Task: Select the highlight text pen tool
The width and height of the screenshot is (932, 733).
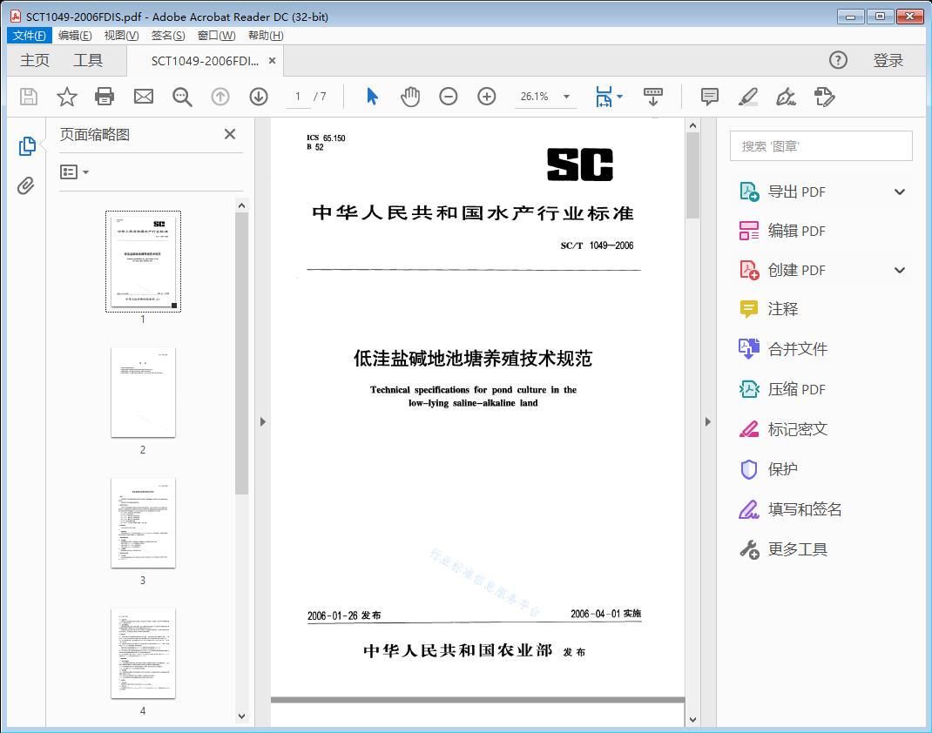Action: pos(747,97)
